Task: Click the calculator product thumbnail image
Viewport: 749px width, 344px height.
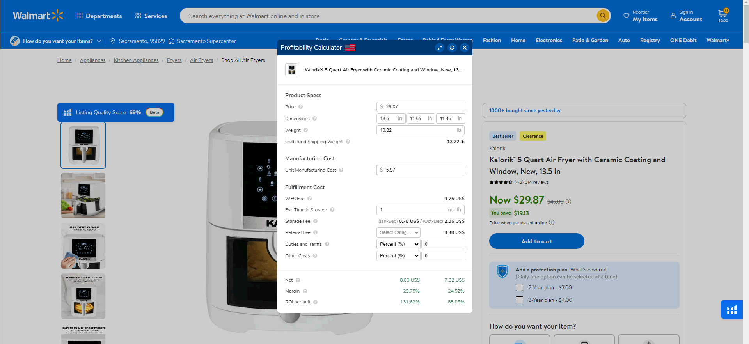Action: 292,70
